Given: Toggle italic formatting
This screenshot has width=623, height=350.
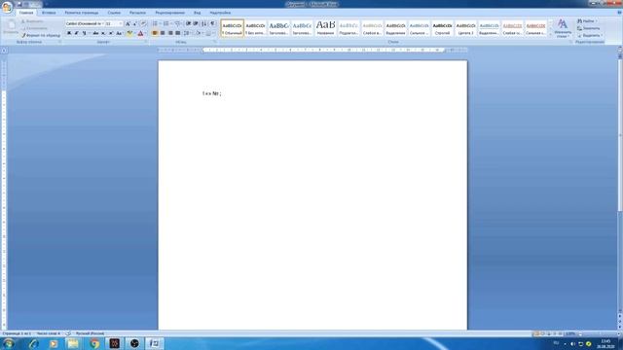Looking at the screenshot, I should tap(77, 33).
